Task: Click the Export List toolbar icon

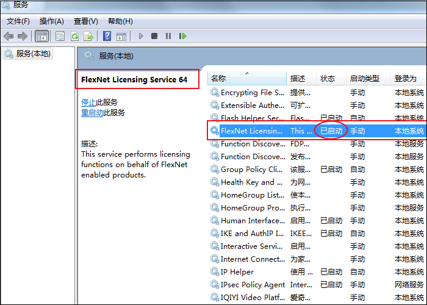Action: click(88, 36)
